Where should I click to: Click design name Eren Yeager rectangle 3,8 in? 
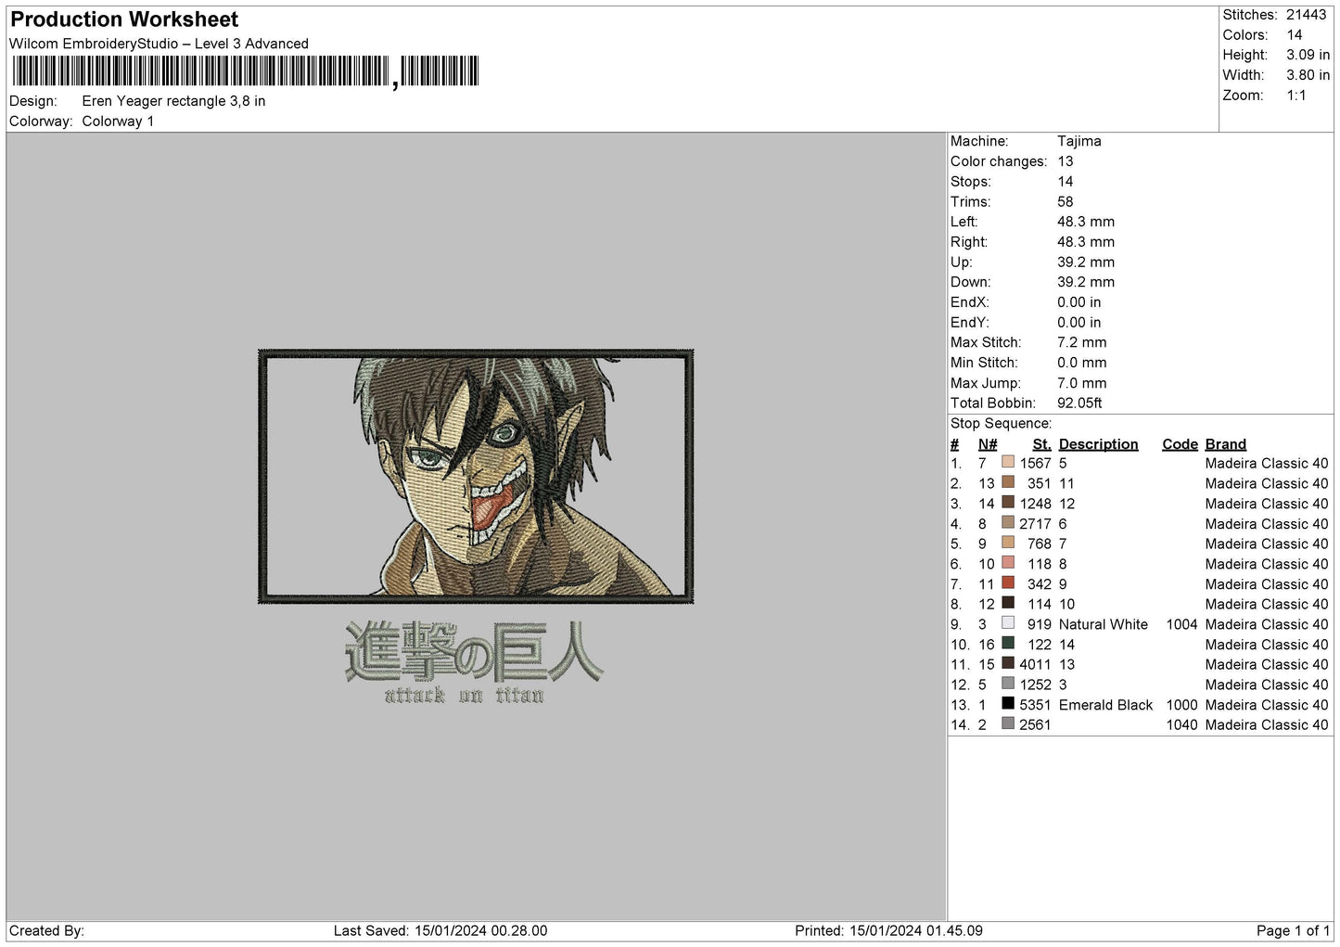click(x=173, y=101)
